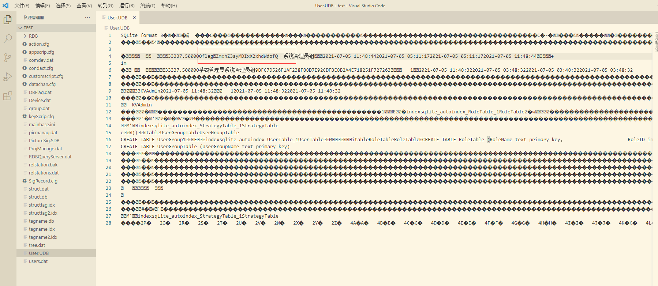
Task: Click the User.UDB breadcrumb path
Action: click(120, 28)
